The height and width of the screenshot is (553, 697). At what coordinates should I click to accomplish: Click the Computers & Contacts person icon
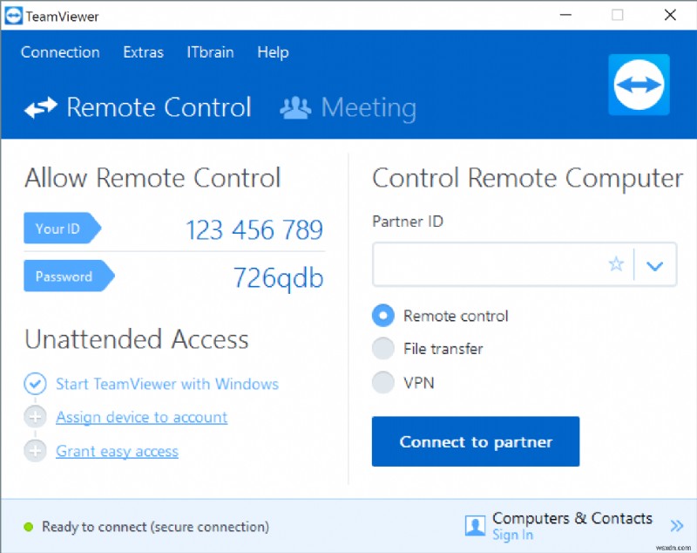[475, 524]
